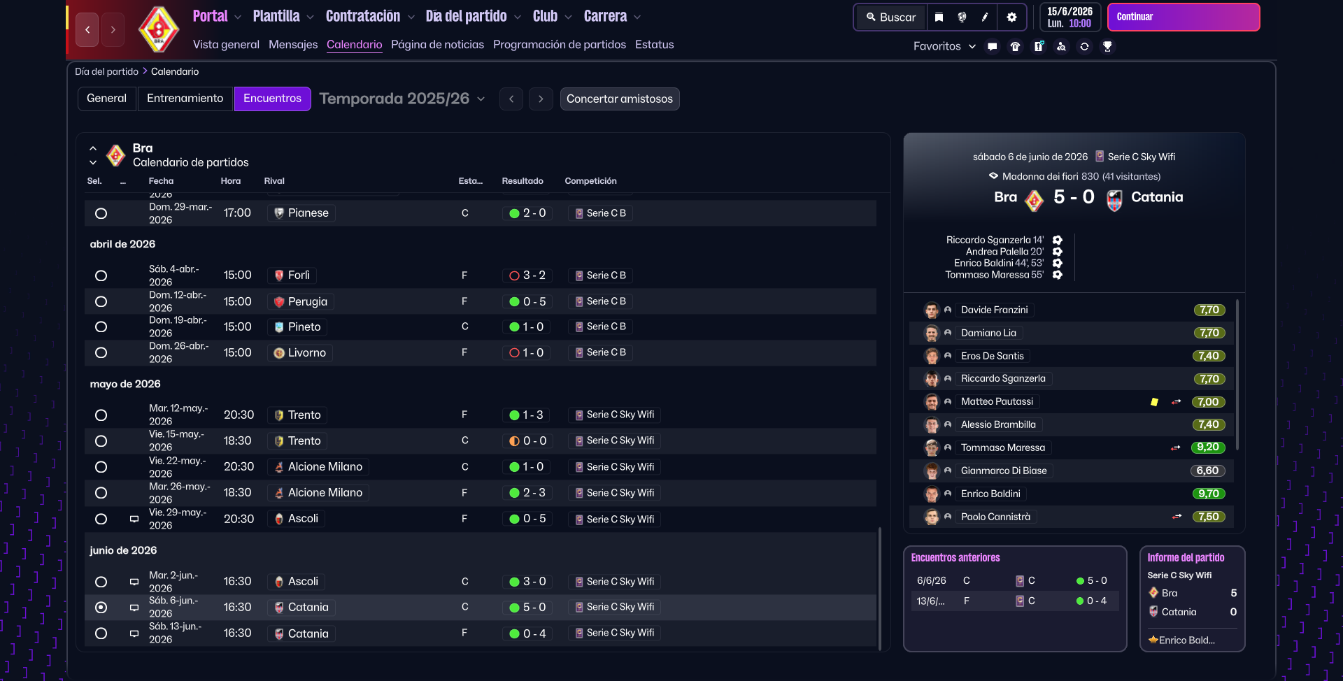1343x681 pixels.
Task: Click the pencil edit icon
Action: (x=985, y=17)
